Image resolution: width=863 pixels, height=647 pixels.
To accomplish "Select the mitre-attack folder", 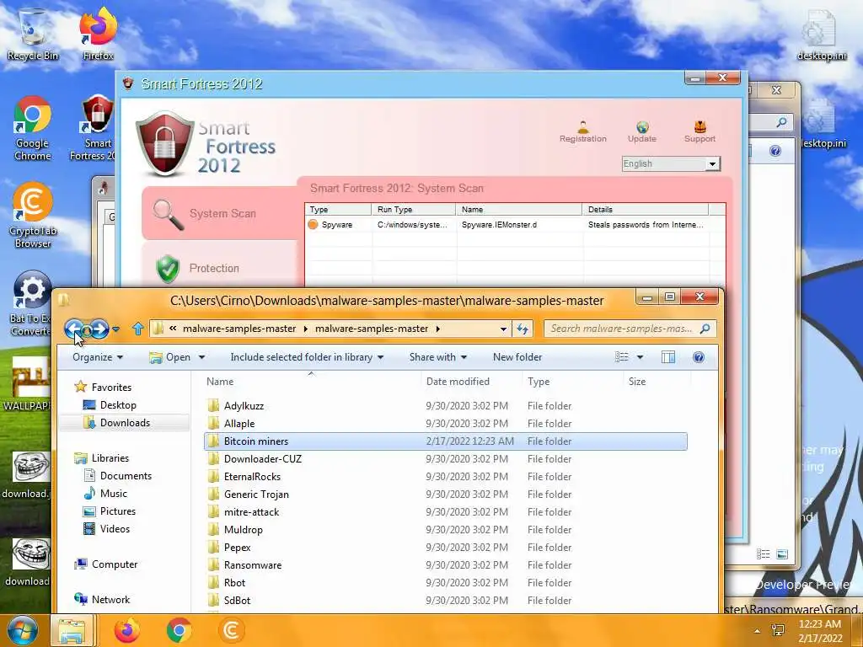I will 446,511.
